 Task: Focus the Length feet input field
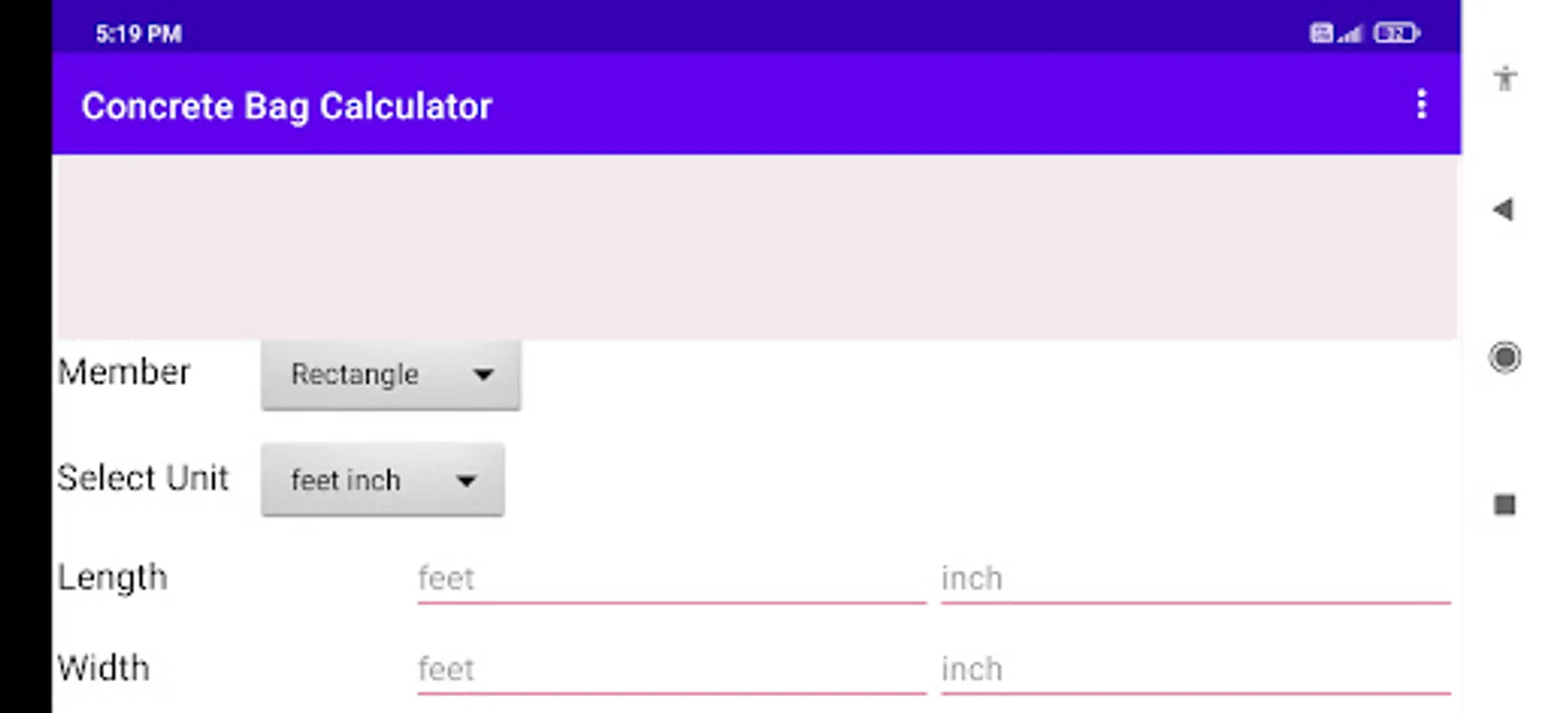[x=671, y=579]
